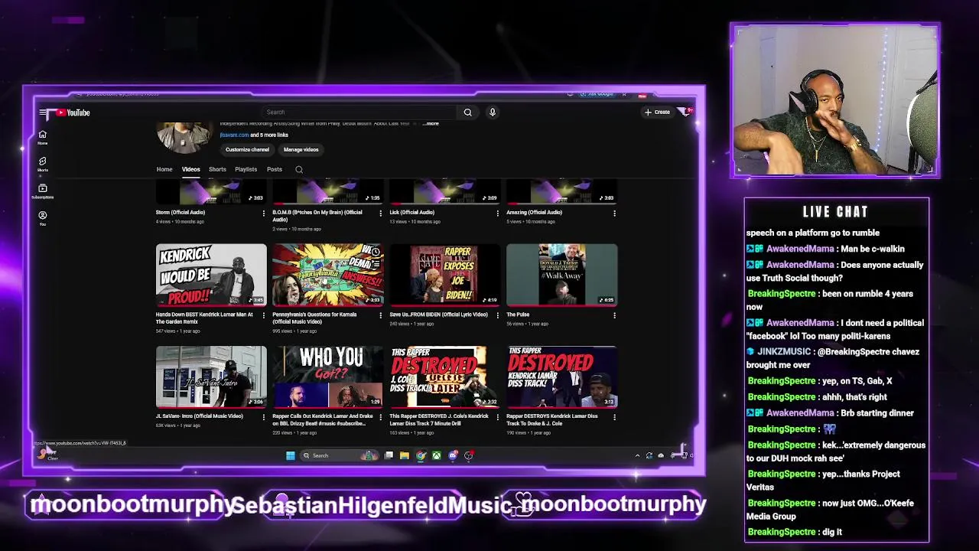
Task: Open the Create dropdown button
Action: [657, 112]
